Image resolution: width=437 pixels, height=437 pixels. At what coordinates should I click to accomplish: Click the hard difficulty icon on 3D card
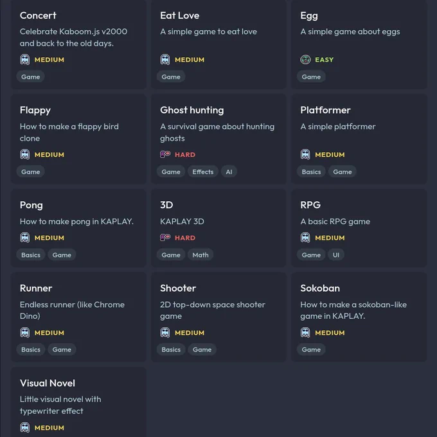tap(165, 237)
